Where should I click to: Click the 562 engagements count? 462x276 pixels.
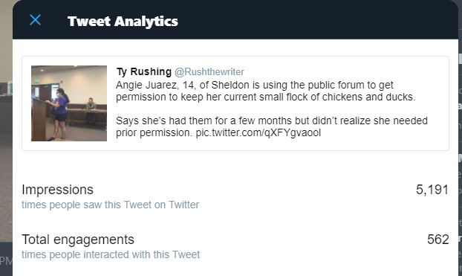438,240
